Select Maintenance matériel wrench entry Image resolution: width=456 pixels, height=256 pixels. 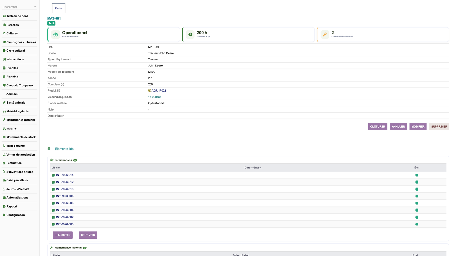18,120
